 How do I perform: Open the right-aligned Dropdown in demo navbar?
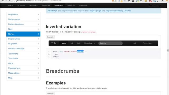(148, 43)
